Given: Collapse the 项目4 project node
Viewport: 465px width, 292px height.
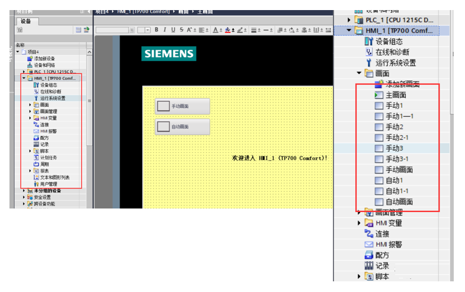Looking at the screenshot, I should point(18,52).
